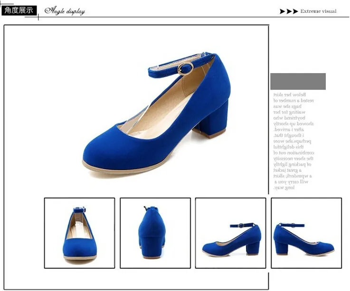Click the gray rectangle block above the text
The image size is (350, 291).
(x=298, y=81)
